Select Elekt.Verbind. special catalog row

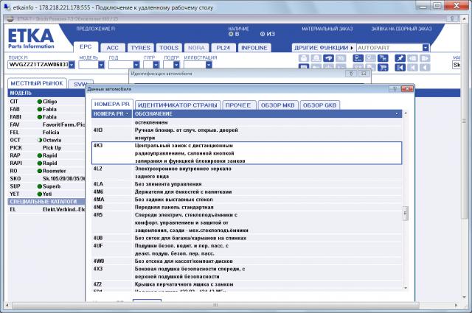pyautogui.click(x=46, y=209)
